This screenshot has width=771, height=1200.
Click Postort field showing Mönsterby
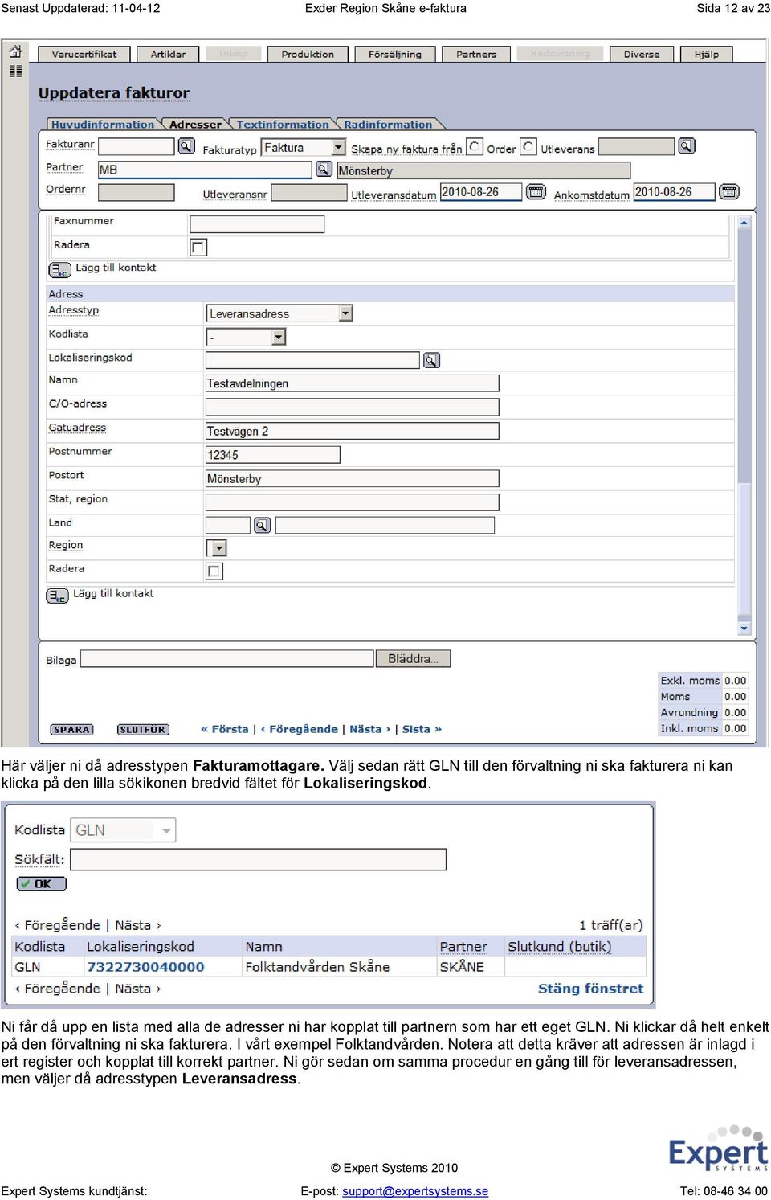tap(352, 478)
